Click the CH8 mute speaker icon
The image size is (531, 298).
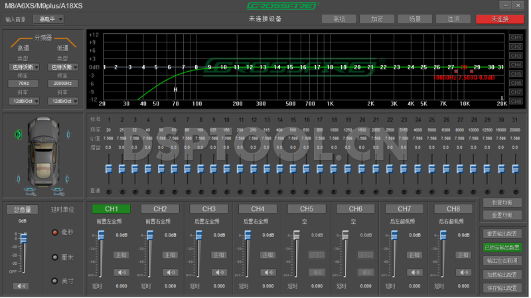(x=463, y=271)
